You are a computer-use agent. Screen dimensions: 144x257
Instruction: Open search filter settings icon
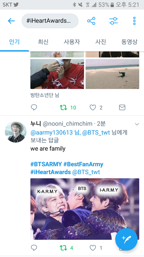click(x=113, y=21)
